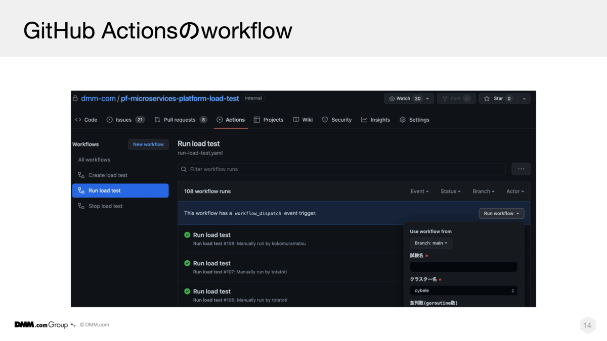The width and height of the screenshot is (607, 341).
Task: Click the Security shield icon
Action: [325, 120]
